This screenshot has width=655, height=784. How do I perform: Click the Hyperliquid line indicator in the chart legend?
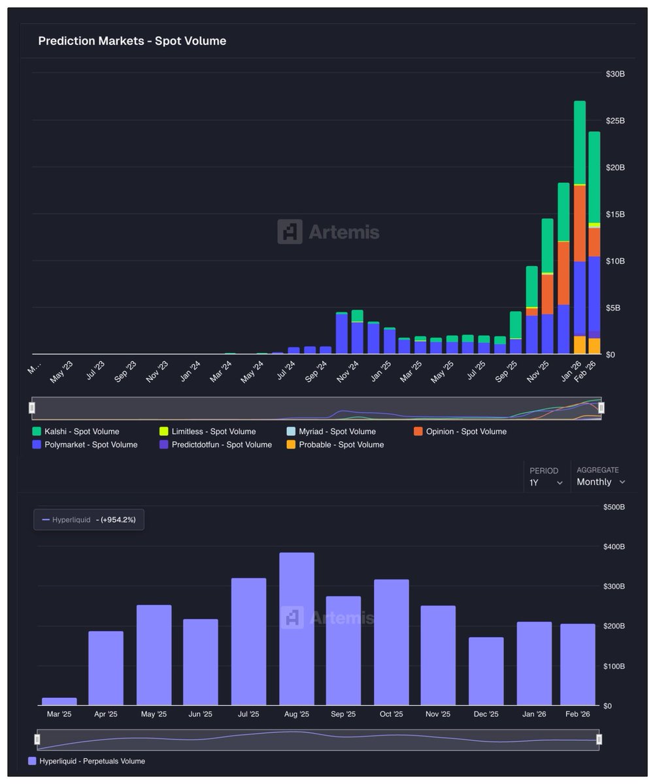point(46,519)
